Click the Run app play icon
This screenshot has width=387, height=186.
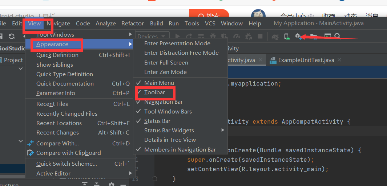tap(177, 37)
